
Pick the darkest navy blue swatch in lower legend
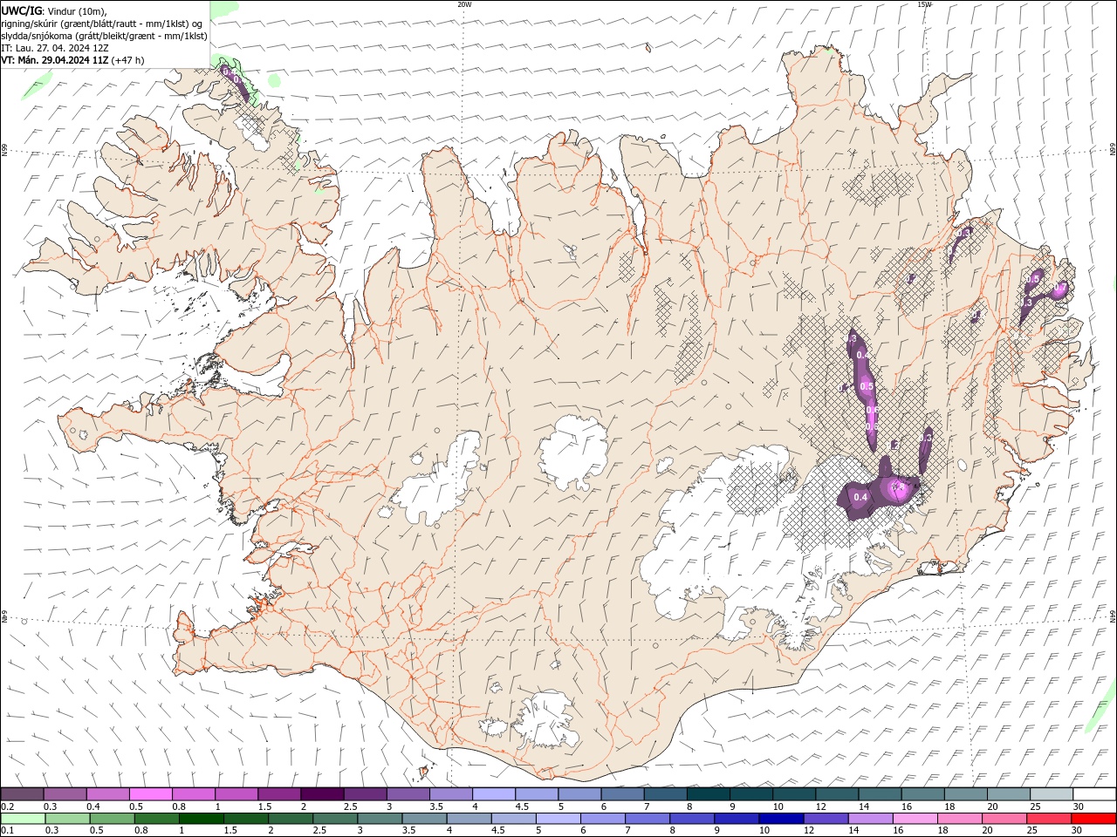click(782, 819)
